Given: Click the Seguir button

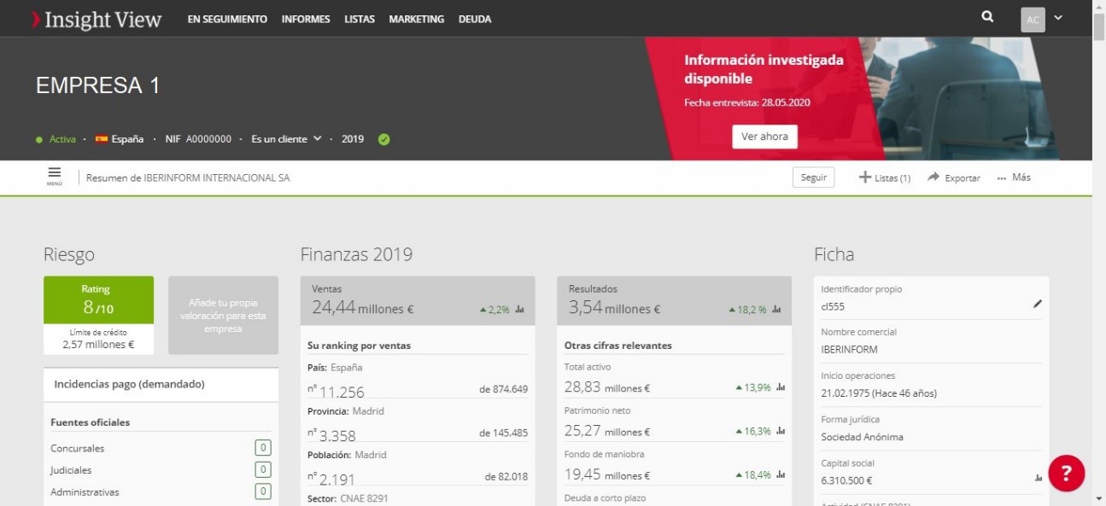Looking at the screenshot, I should click(x=814, y=177).
